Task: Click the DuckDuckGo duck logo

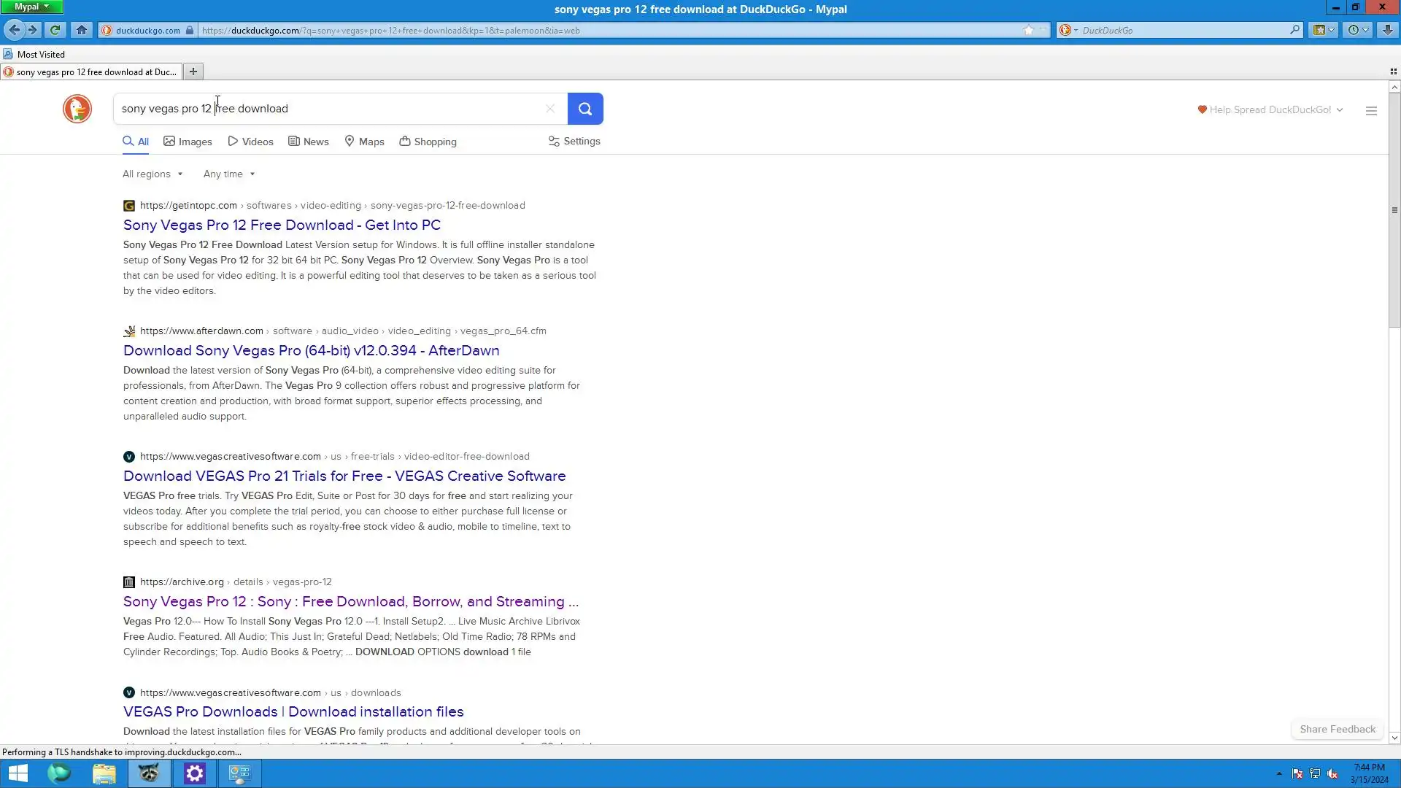Action: tap(77, 109)
